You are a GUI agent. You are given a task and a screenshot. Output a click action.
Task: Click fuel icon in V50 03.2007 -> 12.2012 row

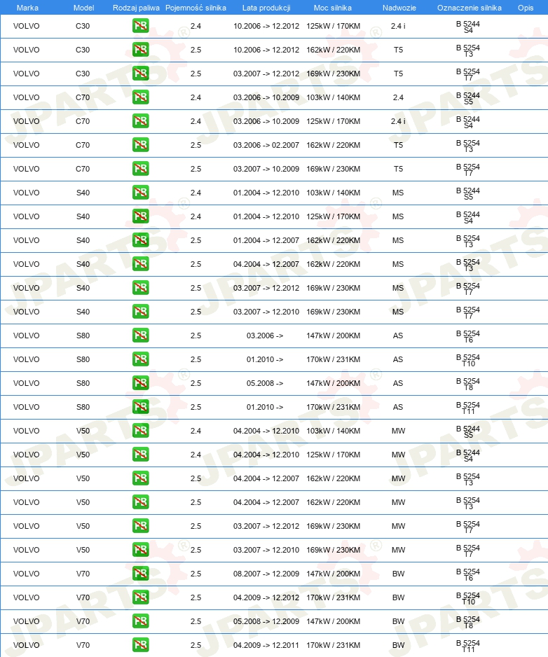click(x=140, y=526)
